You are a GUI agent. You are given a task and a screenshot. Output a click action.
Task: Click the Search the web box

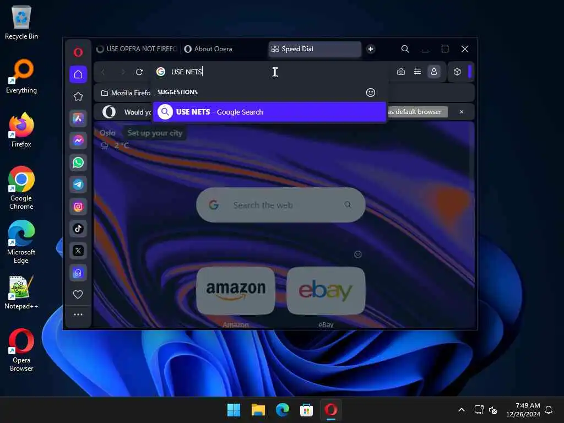click(280, 205)
